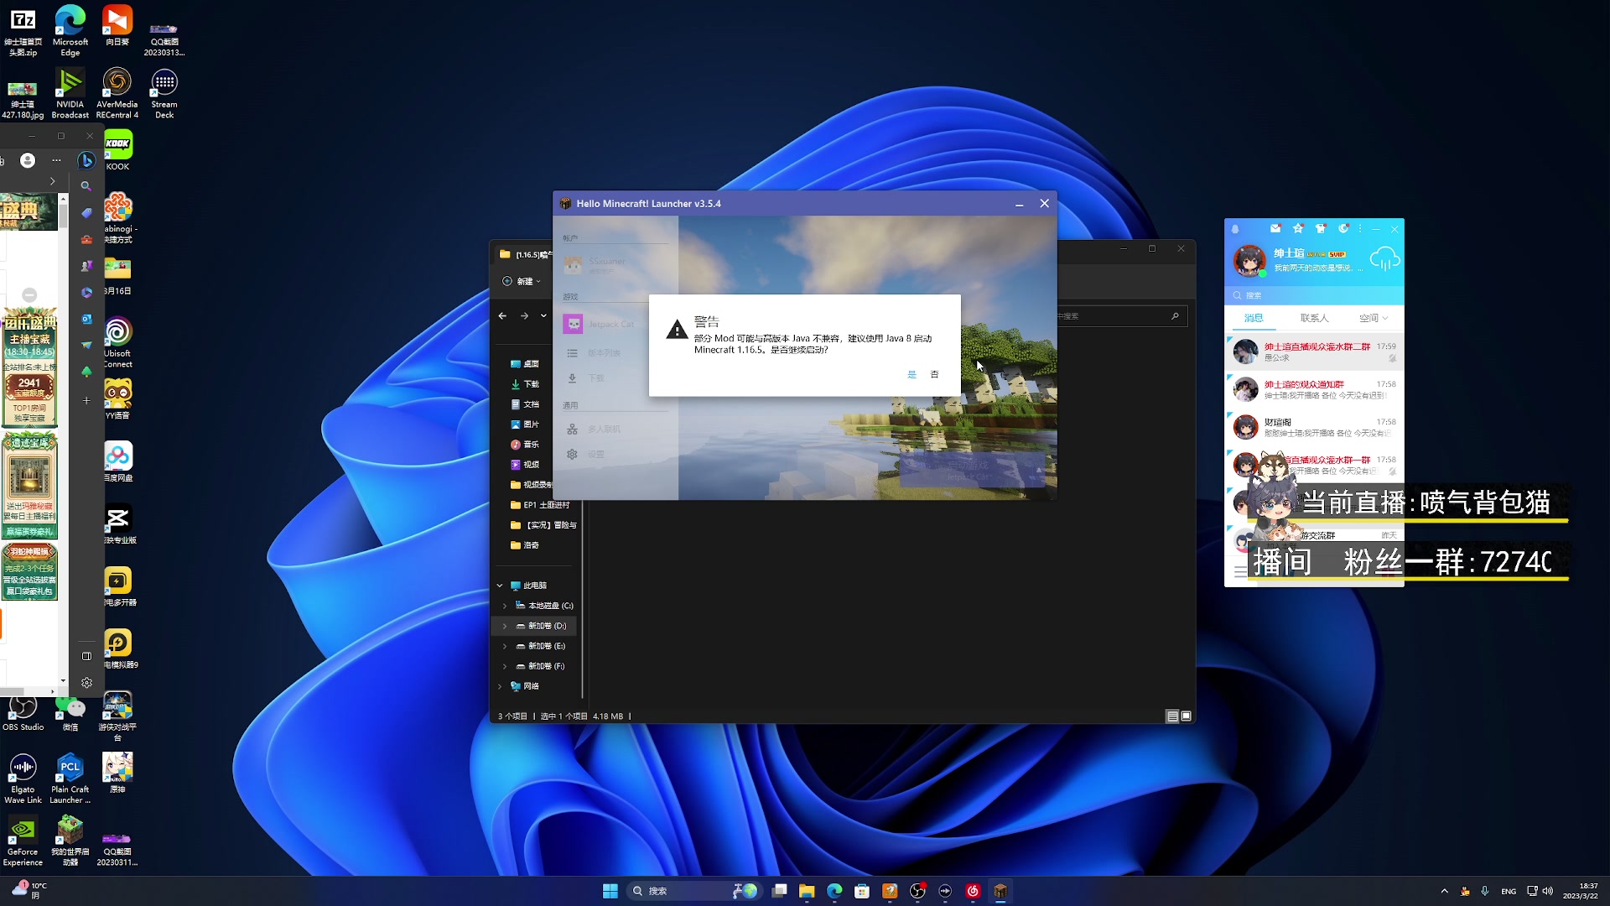Expand 本地磁盘 (C:) tree node
Viewport: 1610px width, 906px height.
coord(505,606)
